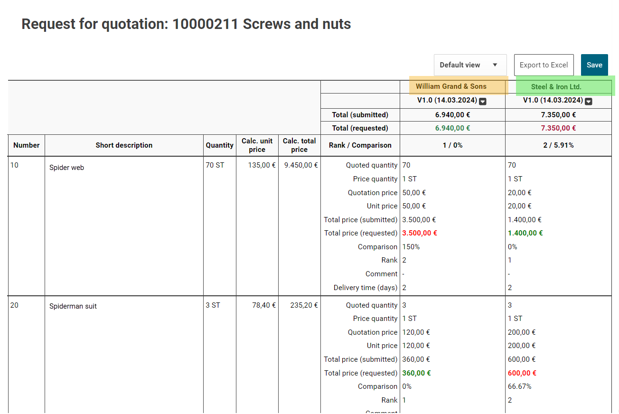Click the red 3.500,00 € requested price
This screenshot has width=619, height=414.
[x=419, y=233]
